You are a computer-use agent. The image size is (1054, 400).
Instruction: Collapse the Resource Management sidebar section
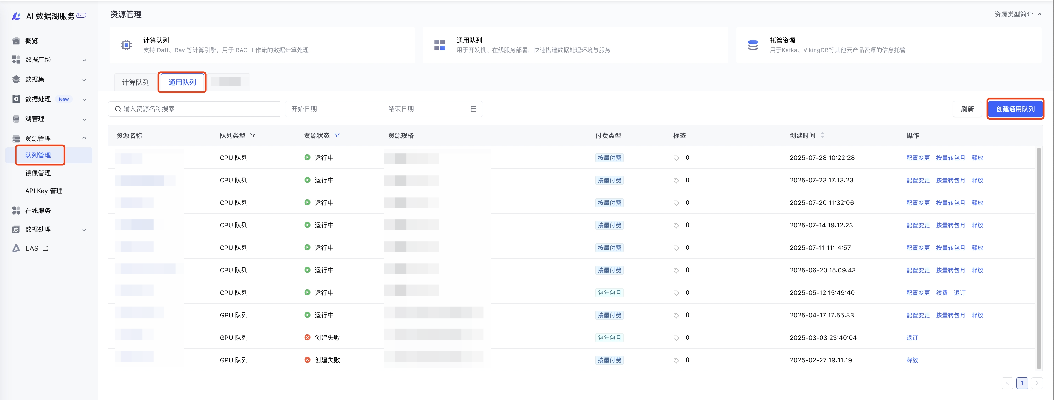pos(84,138)
